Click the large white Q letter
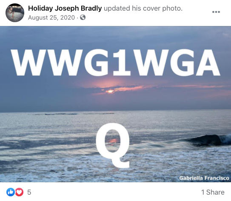231x201 pixels. (113, 145)
